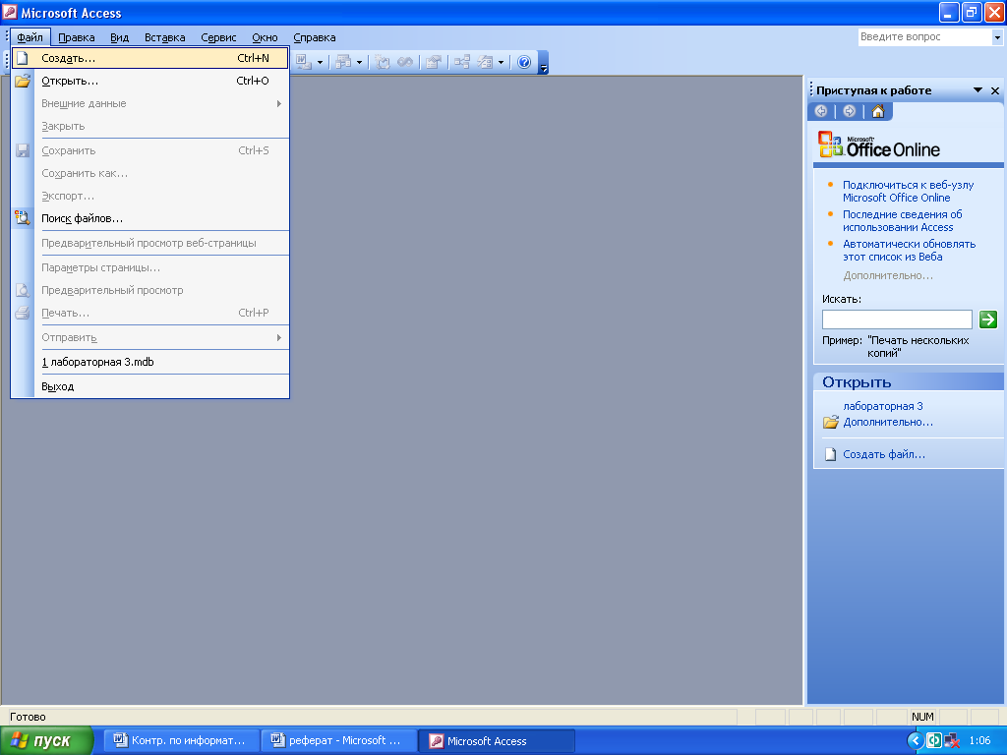Click the 'Искать' search input field
Image resolution: width=1007 pixels, height=755 pixels.
click(897, 319)
